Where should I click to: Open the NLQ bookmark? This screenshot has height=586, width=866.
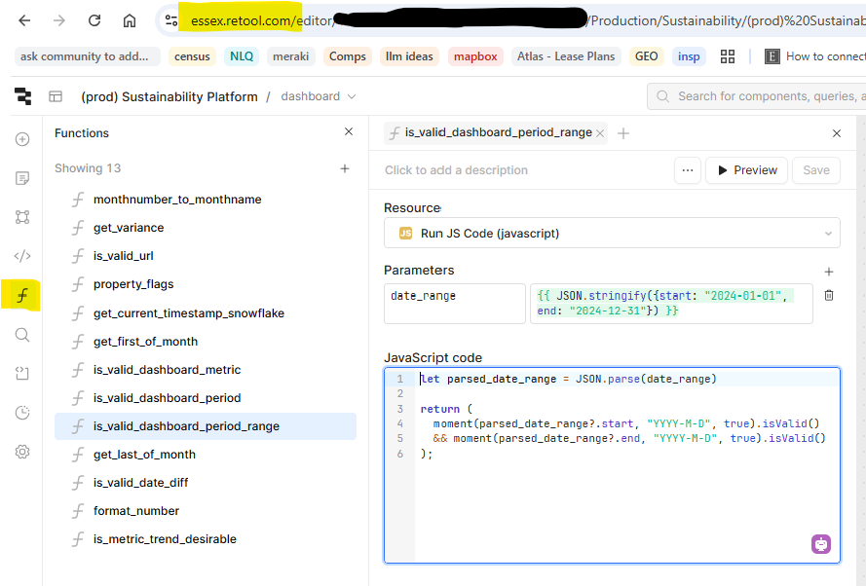[242, 56]
